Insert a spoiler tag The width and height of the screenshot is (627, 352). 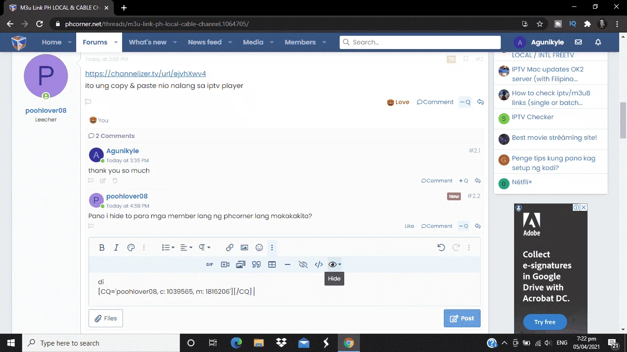[x=303, y=264]
